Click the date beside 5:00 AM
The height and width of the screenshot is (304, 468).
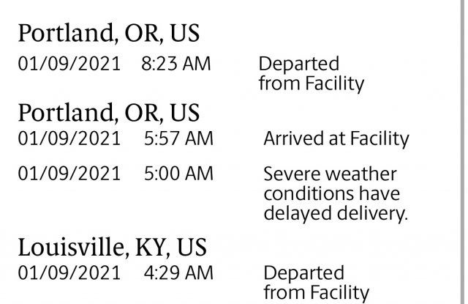pos(70,174)
